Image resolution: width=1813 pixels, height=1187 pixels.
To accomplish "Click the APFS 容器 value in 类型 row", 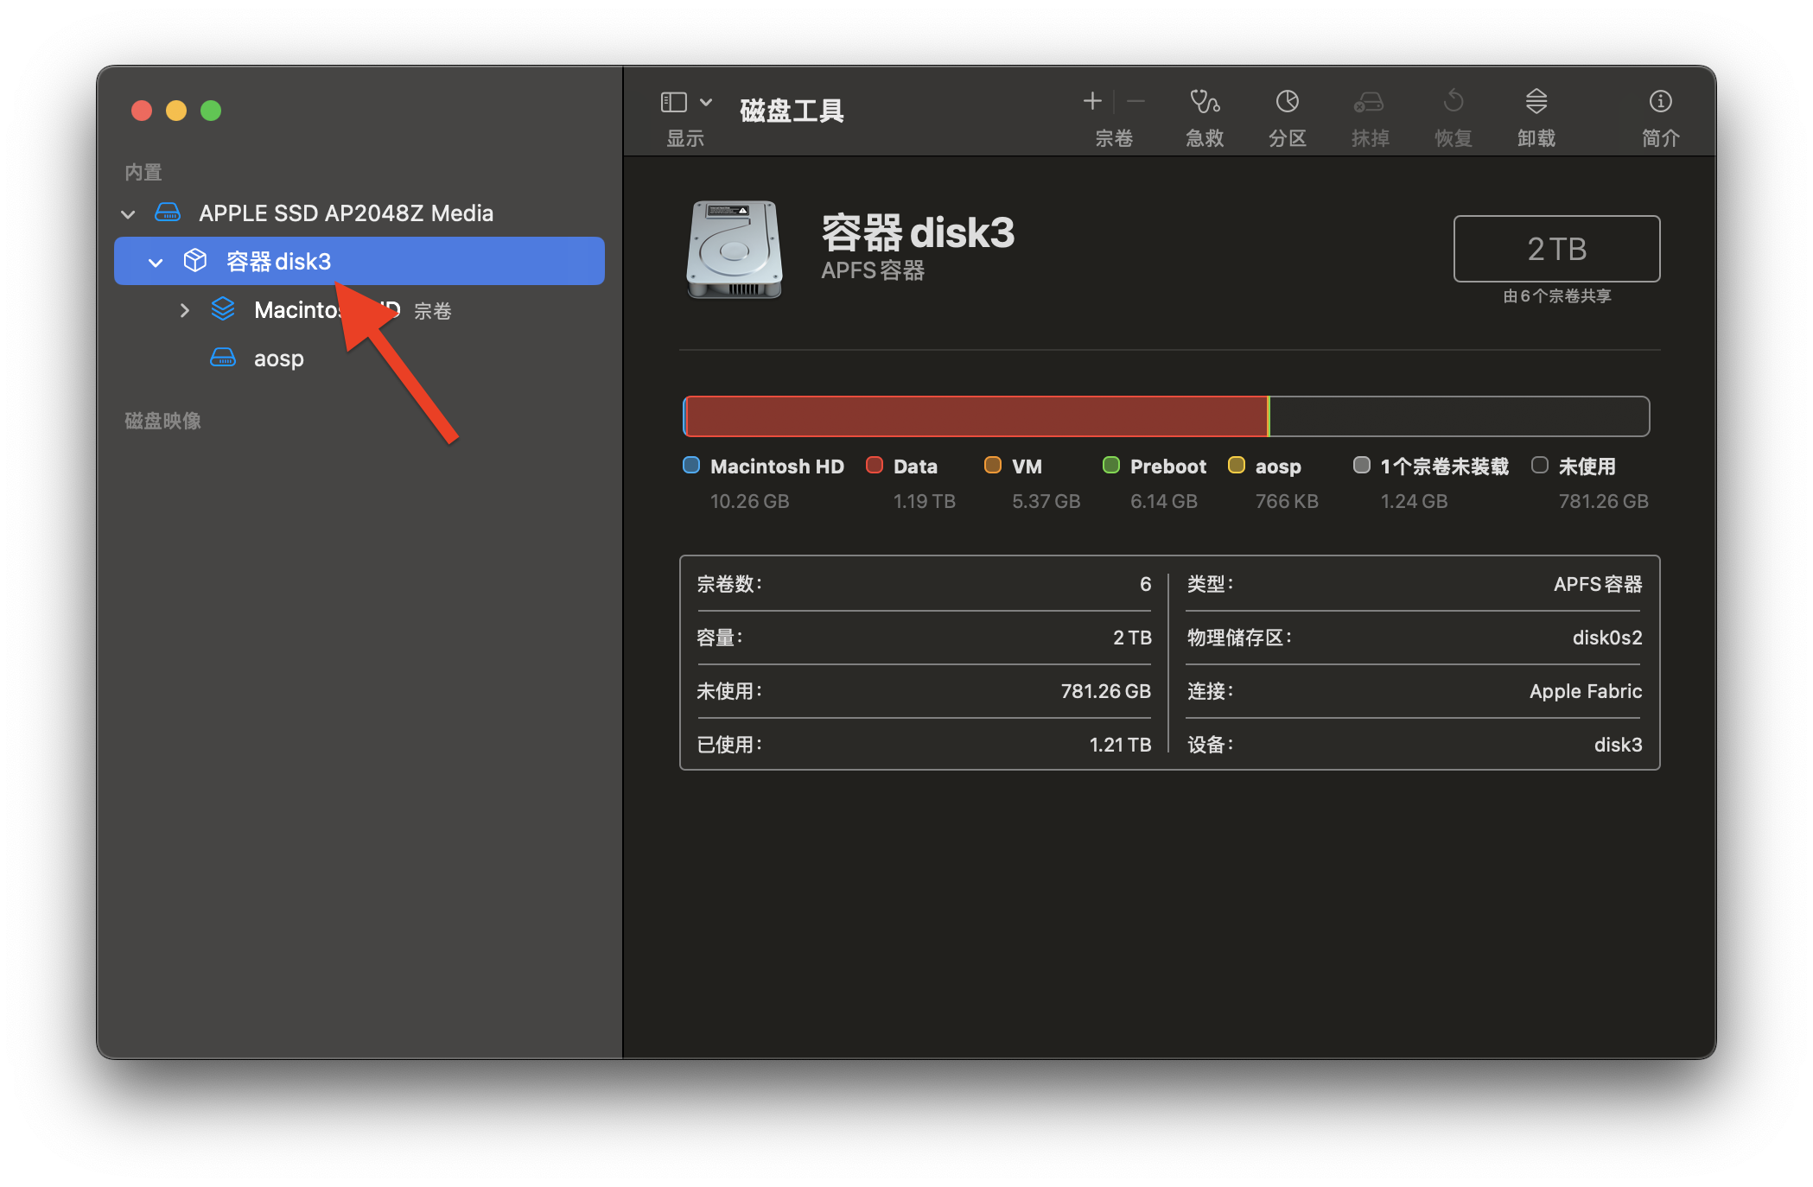I will point(1598,584).
